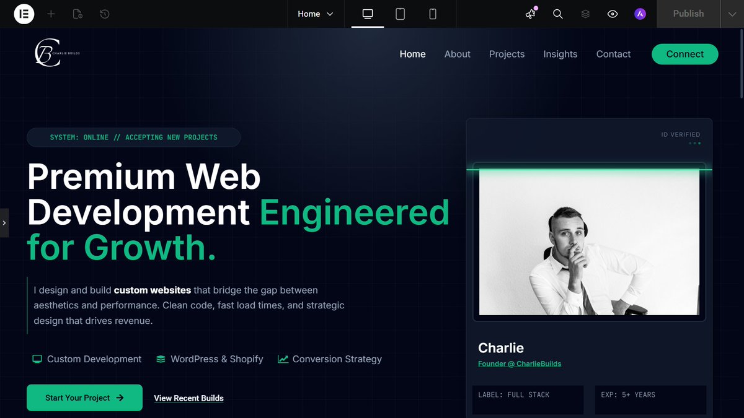Screen dimensions: 744x418
Task: Open the Finder search icon
Action: point(558,14)
